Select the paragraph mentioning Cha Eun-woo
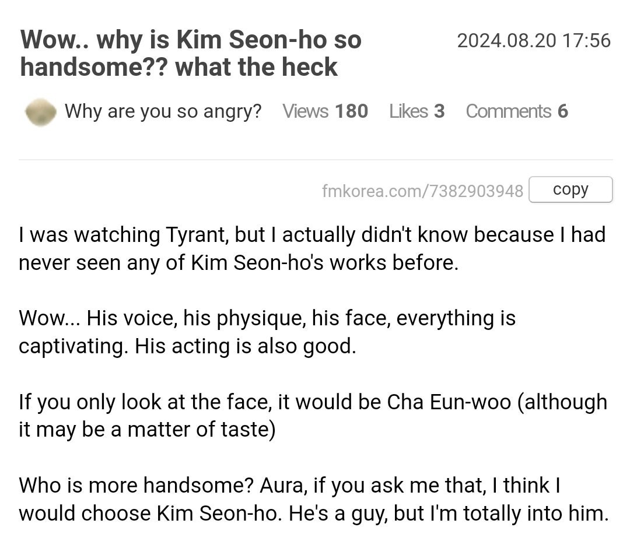630x548 pixels. 313,415
